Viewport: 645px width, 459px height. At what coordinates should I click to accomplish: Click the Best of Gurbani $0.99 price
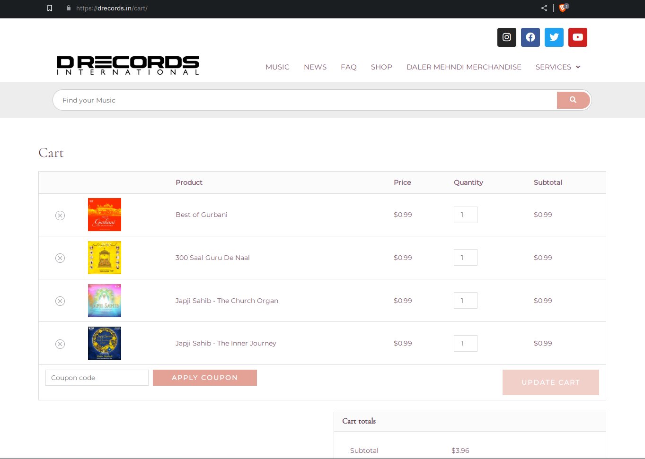tap(403, 215)
